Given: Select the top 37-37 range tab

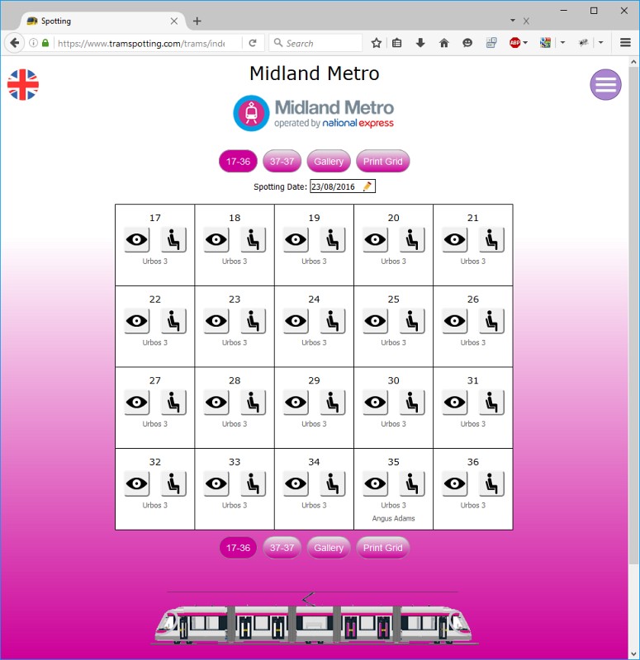Looking at the screenshot, I should [x=282, y=161].
